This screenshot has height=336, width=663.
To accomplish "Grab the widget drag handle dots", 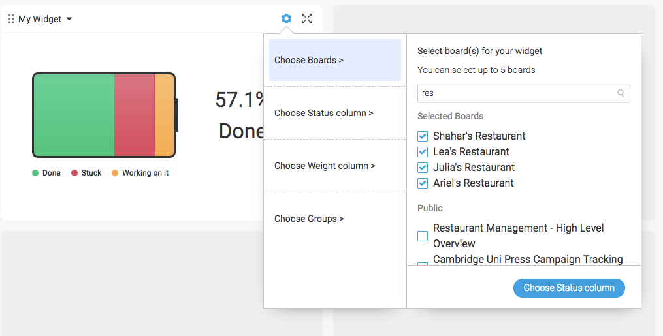I will 11,19.
